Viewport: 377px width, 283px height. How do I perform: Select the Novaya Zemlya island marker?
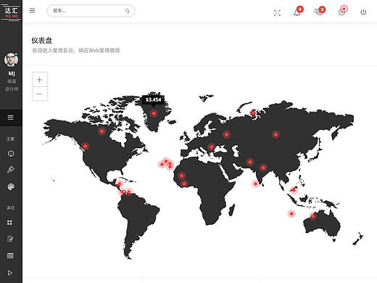pos(253,112)
